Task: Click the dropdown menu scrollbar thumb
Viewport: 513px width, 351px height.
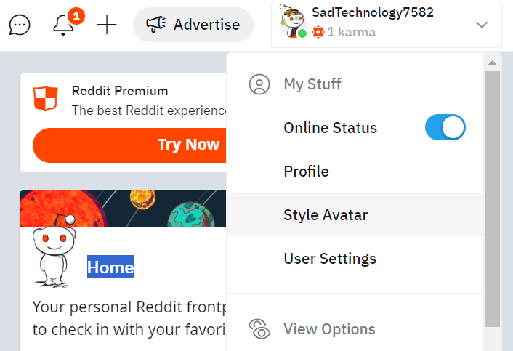Action: pos(492,199)
